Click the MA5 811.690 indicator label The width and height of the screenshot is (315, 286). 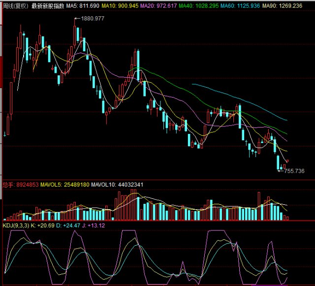[x=83, y=6]
